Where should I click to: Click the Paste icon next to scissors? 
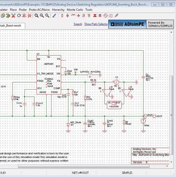tap(8, 16)
